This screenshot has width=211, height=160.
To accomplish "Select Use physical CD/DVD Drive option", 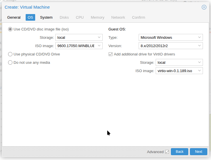I will click(x=10, y=54).
